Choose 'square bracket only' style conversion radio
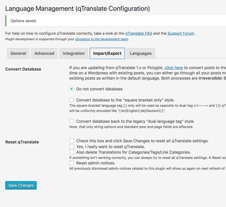226x207 pixels. coord(72,100)
